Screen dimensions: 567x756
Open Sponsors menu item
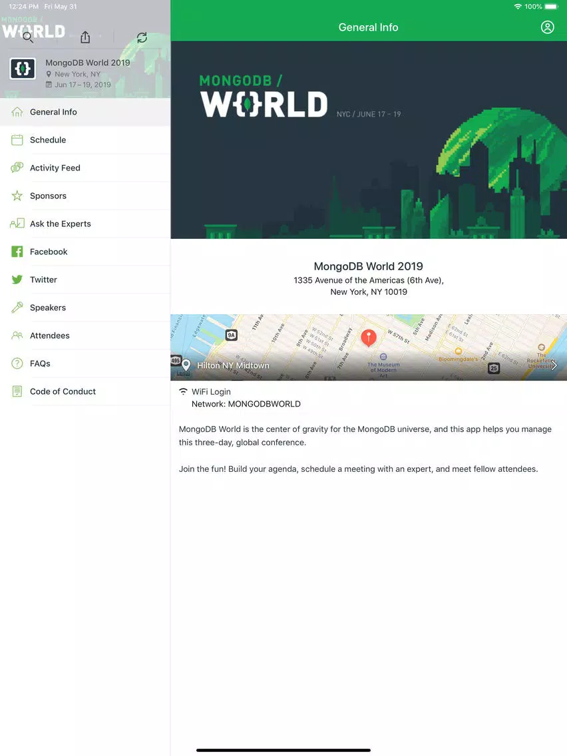click(85, 196)
